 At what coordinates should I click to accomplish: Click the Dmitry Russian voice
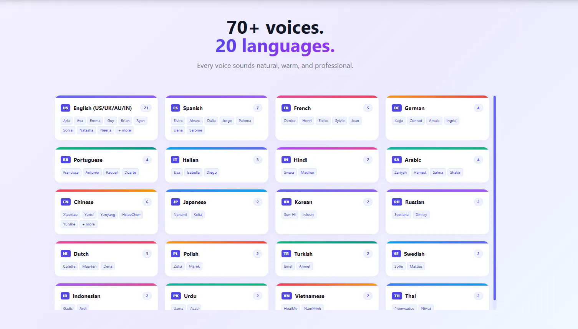point(421,215)
